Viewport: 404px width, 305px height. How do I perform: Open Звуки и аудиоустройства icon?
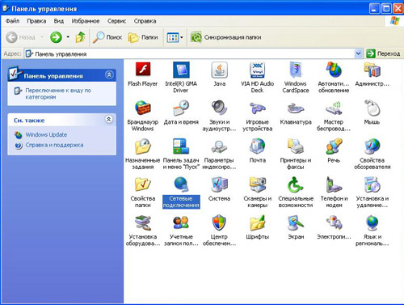(x=219, y=108)
